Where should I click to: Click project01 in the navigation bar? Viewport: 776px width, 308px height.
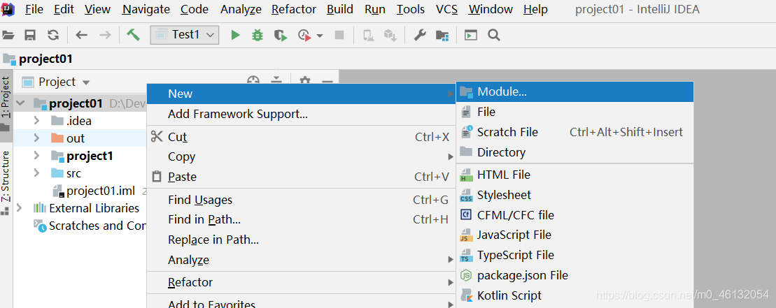tap(38, 59)
